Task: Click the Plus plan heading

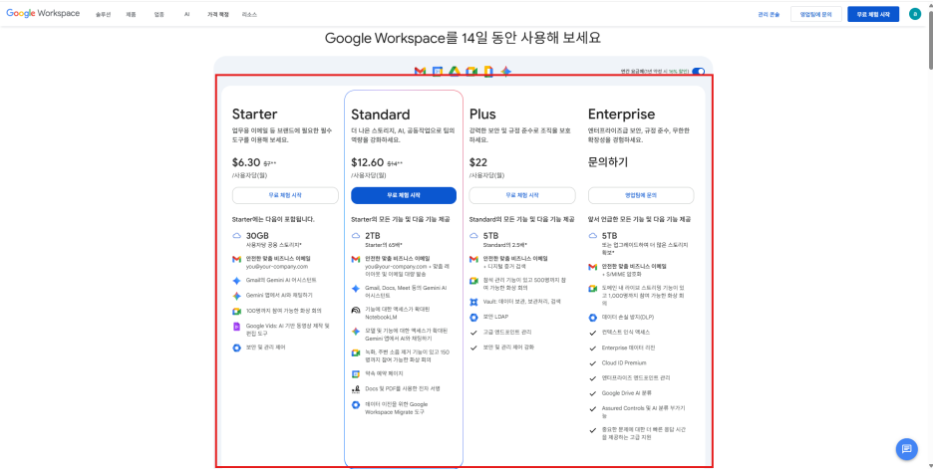Action: tap(482, 114)
